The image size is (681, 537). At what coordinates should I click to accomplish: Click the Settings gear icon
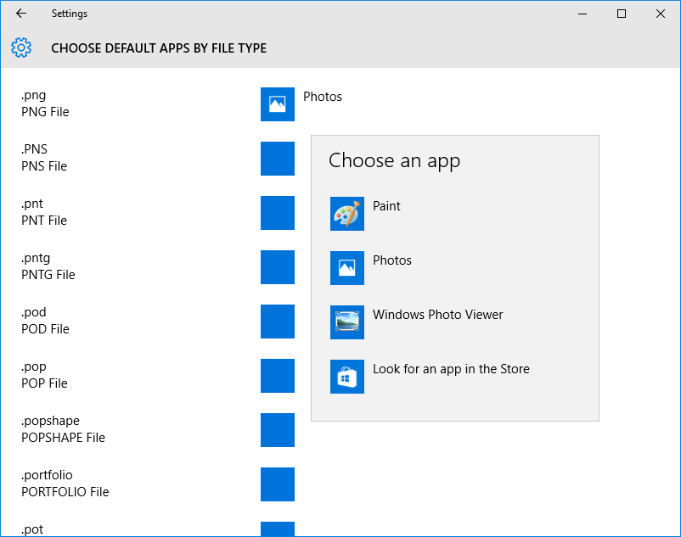[x=21, y=48]
